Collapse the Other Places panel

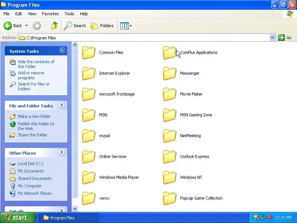62,152
